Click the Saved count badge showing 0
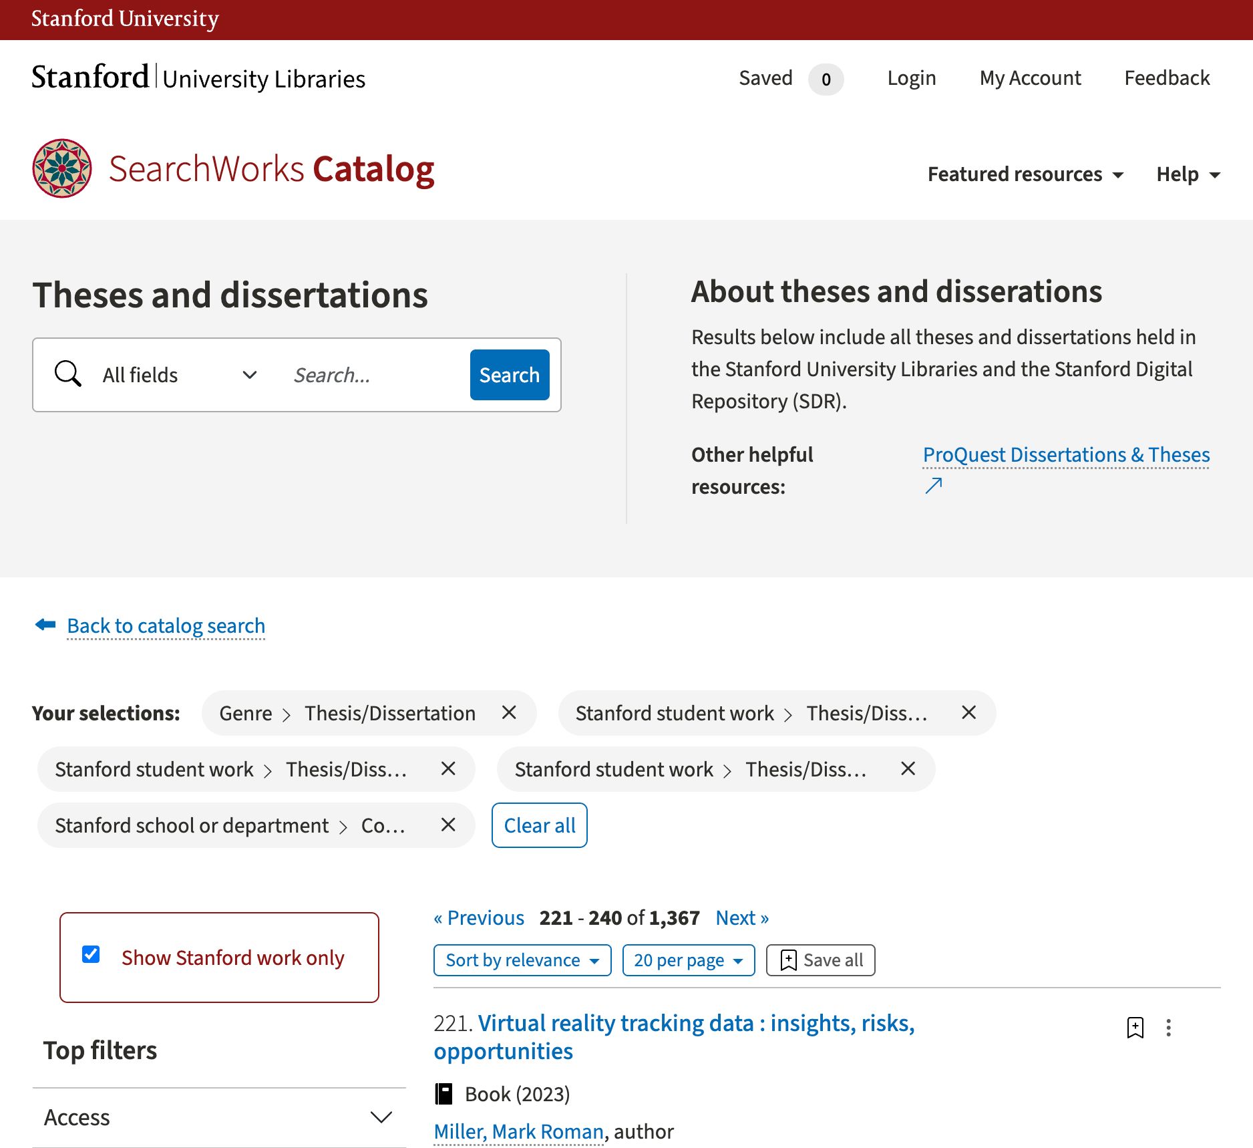The image size is (1253, 1148). (x=826, y=80)
